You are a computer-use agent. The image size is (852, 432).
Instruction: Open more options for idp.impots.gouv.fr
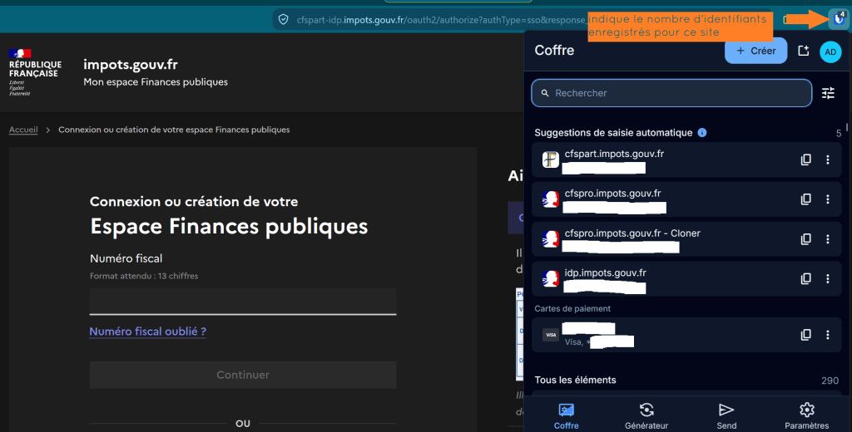coord(828,278)
